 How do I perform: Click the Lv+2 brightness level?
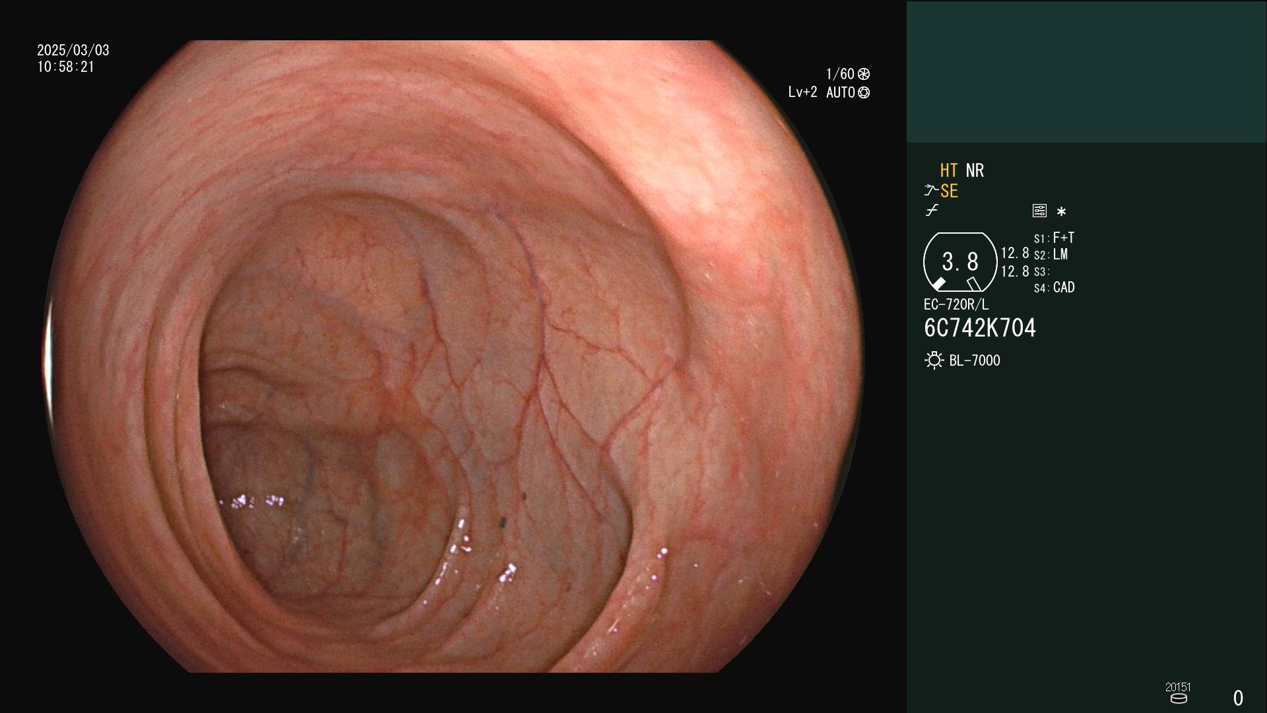point(802,92)
